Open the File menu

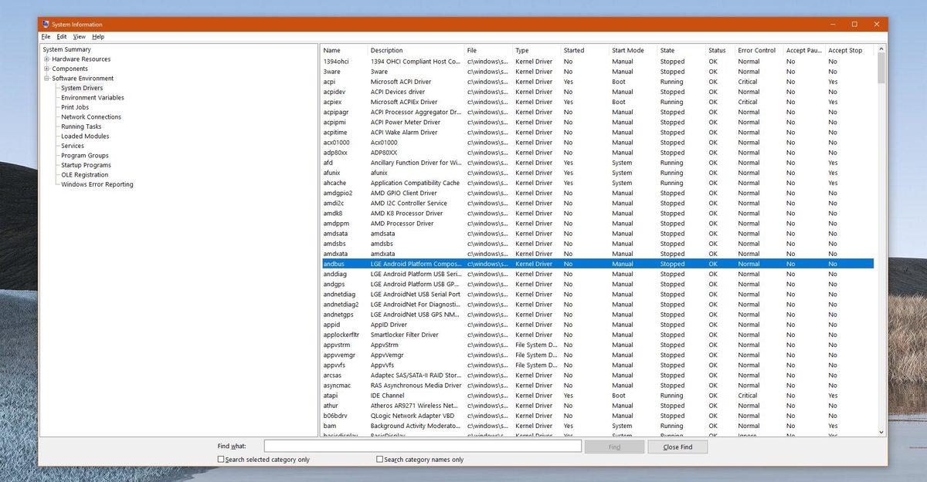point(46,36)
